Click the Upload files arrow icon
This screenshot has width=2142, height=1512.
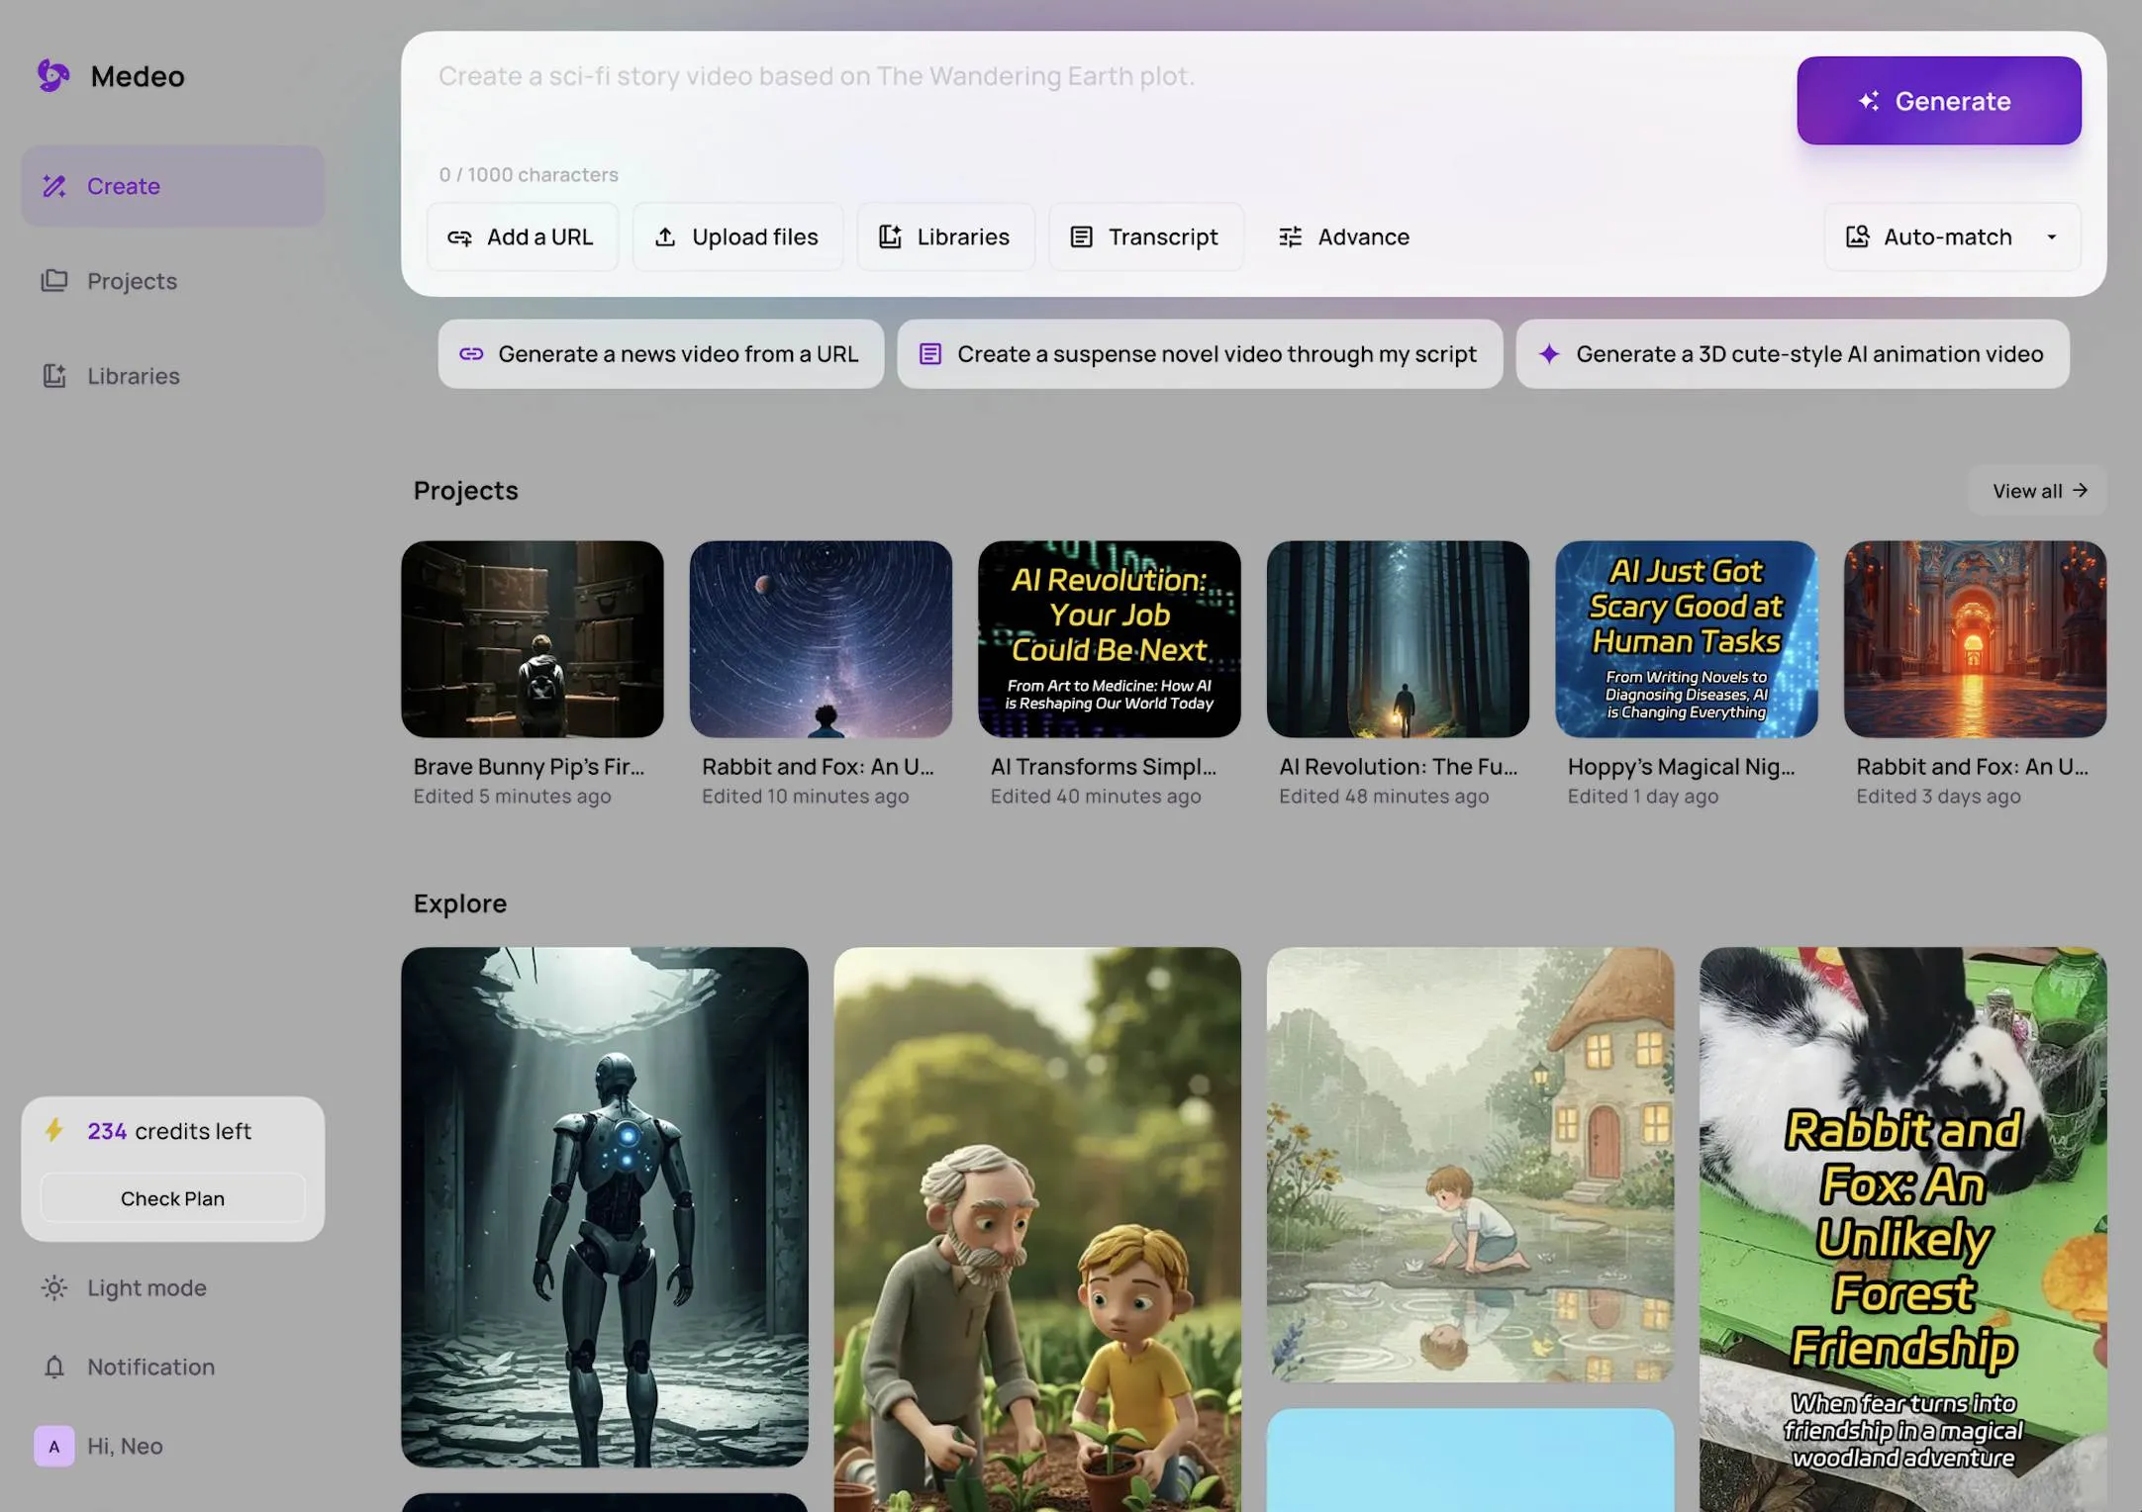click(665, 237)
